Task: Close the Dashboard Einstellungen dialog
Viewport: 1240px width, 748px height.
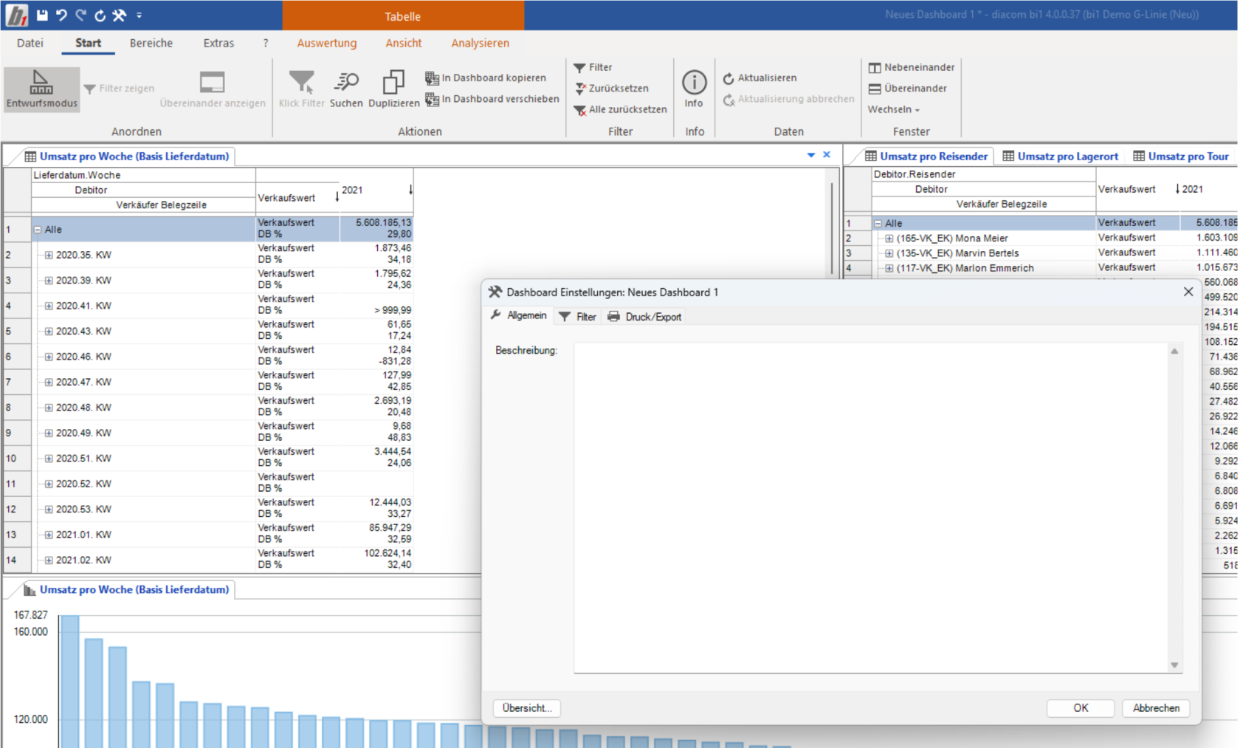Action: point(1188,292)
